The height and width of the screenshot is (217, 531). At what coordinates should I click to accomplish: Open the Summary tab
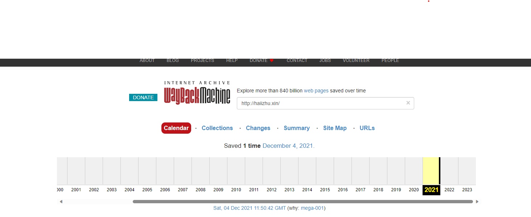point(297,128)
